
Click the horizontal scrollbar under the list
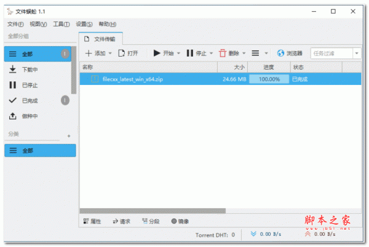(153, 211)
